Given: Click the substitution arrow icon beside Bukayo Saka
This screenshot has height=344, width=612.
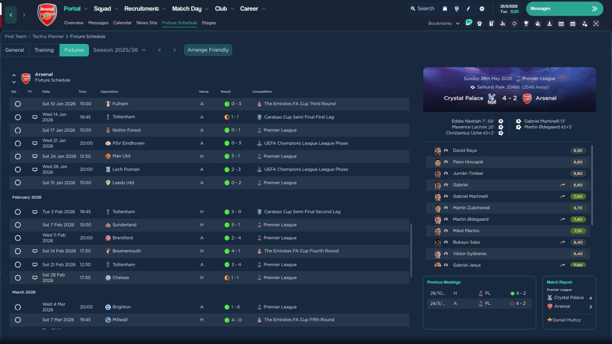Looking at the screenshot, I should 563,242.
